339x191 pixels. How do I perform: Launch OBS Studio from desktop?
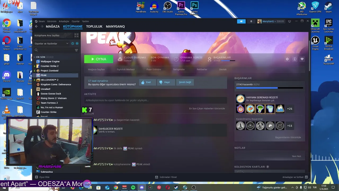[x=168, y=7]
